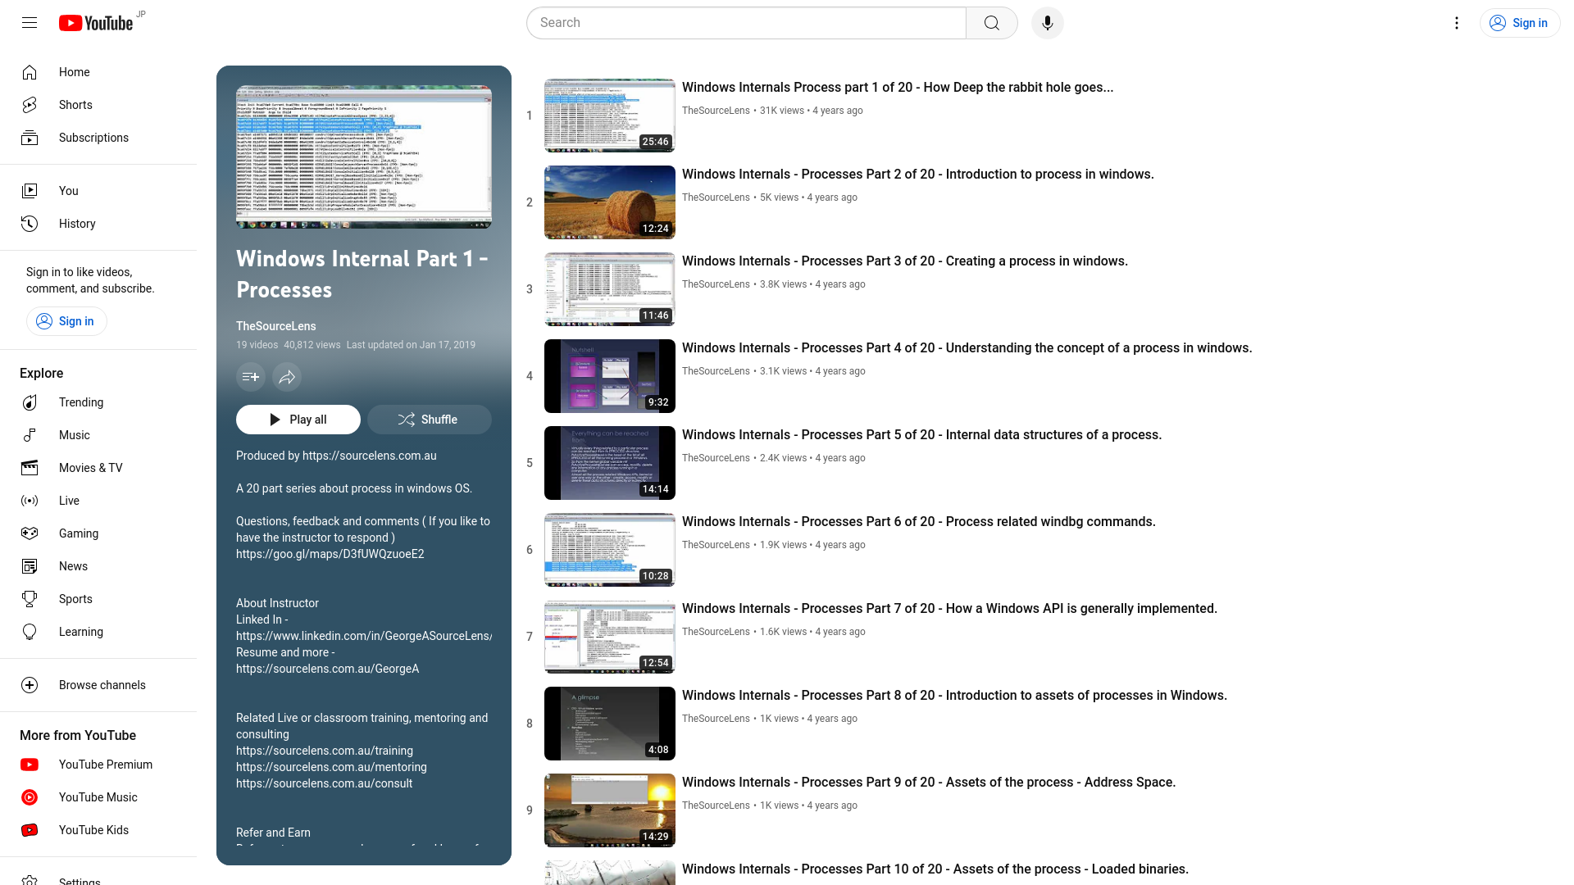Open Part 4 Understanding the concept title
The width and height of the screenshot is (1574, 885).
(967, 348)
